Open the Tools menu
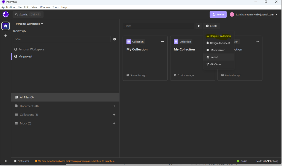Viewport: 282px width, 166px height. 55,7
